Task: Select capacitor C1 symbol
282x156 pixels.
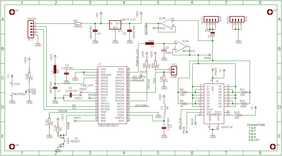Action: point(55,88)
